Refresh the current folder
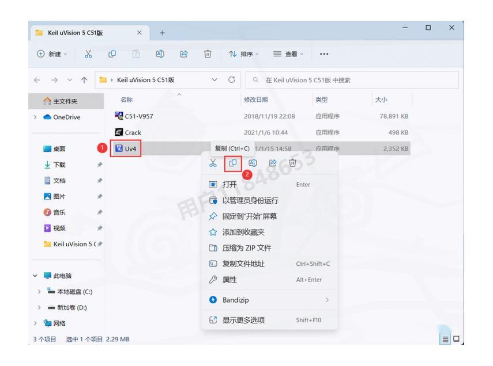This screenshot has width=493, height=366. (x=232, y=80)
